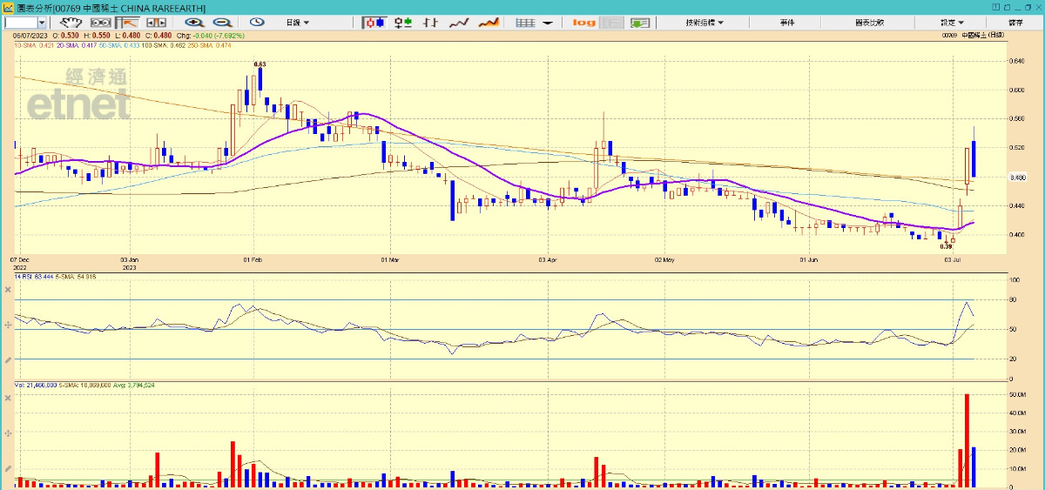Image resolution: width=1045 pixels, height=490 pixels.
Task: Zoom out of the chart
Action: click(x=222, y=22)
